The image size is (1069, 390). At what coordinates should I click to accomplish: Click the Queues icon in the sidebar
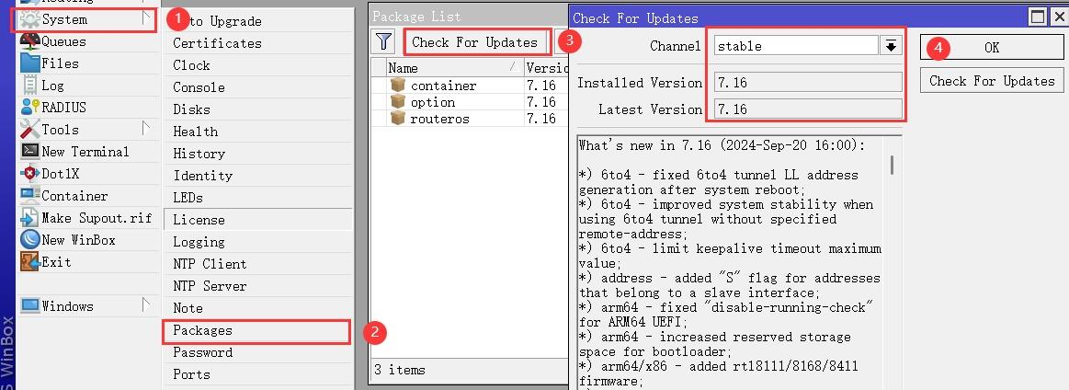pyautogui.click(x=30, y=41)
